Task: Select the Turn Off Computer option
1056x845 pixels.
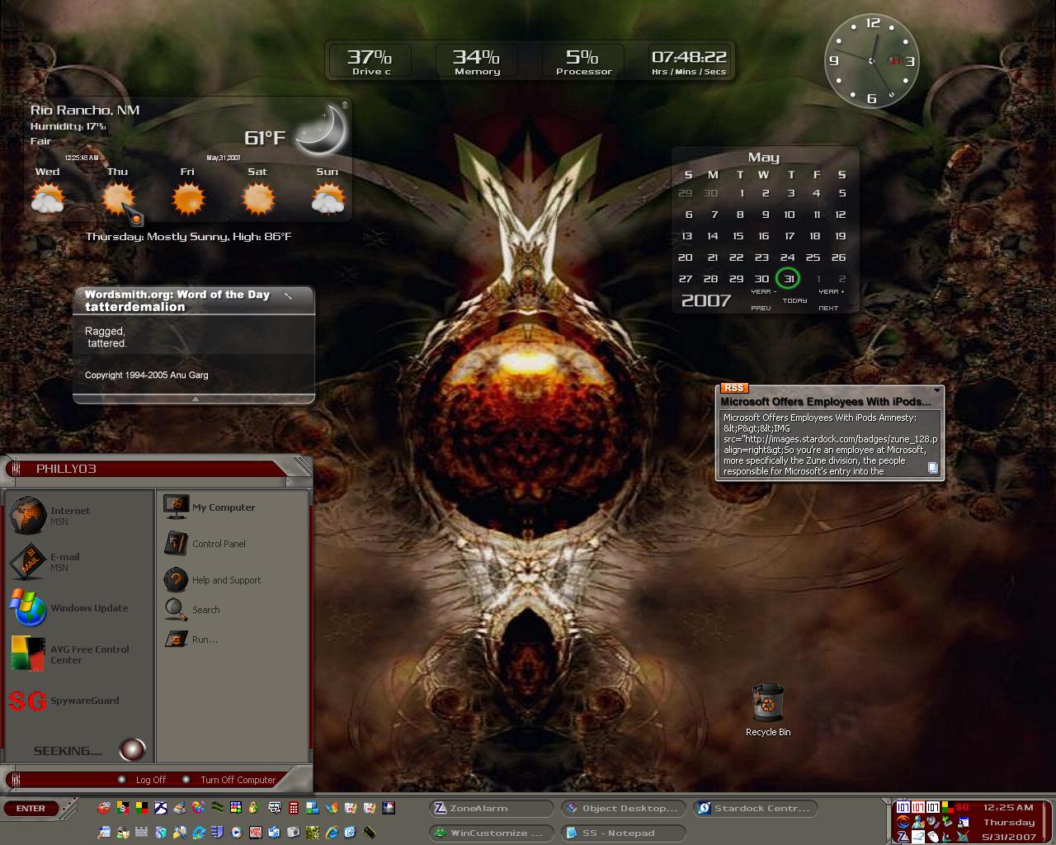Action: click(229, 779)
